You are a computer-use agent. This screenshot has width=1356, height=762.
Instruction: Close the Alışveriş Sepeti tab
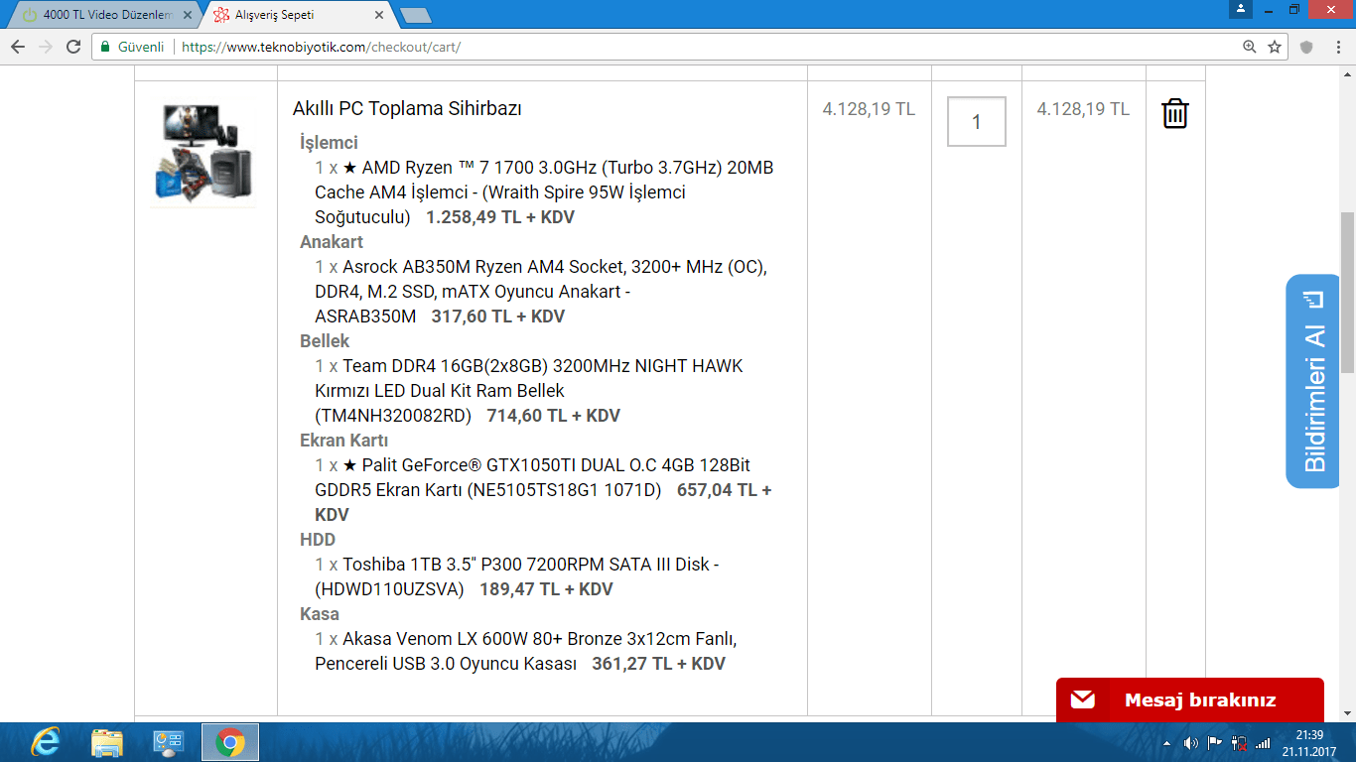(379, 16)
